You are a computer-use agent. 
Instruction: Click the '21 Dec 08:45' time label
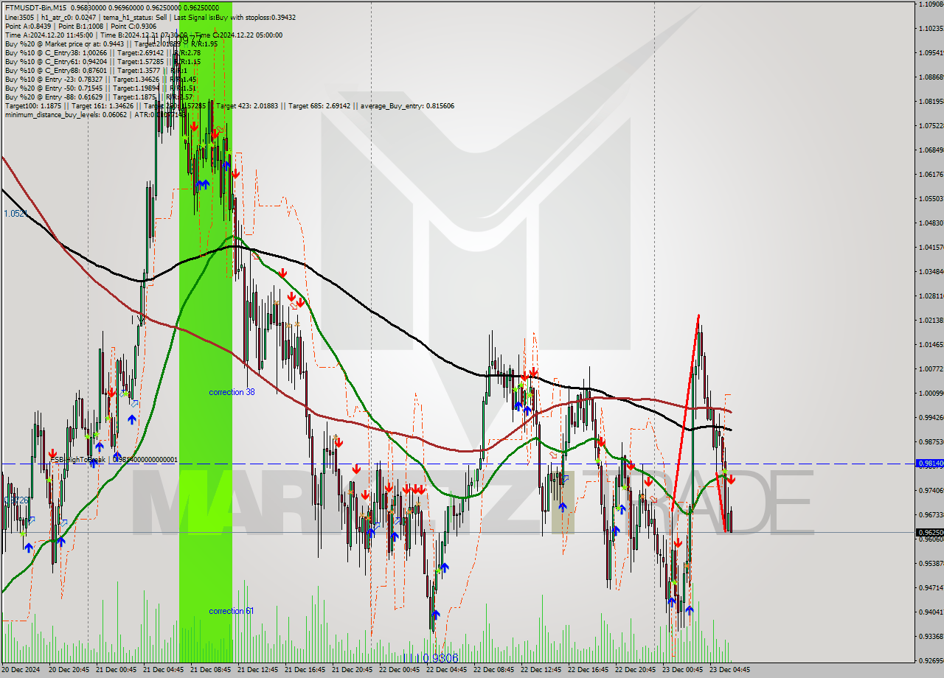211,670
